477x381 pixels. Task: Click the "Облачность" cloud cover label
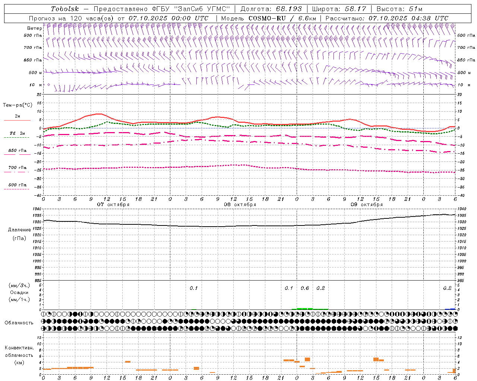coord(19,323)
